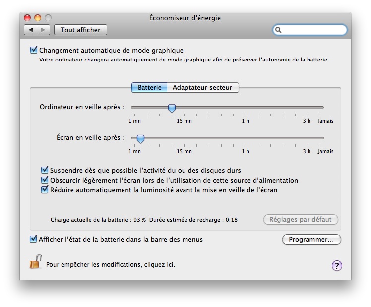Toggle Obscurcir légèrement l'écran checkbox

click(x=45, y=180)
